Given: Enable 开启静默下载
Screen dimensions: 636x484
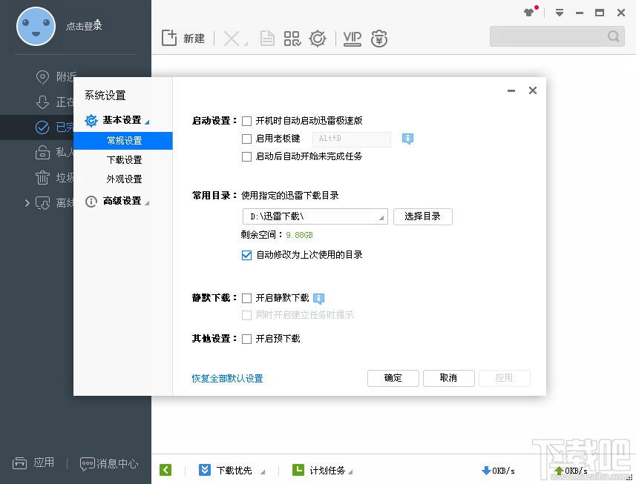Looking at the screenshot, I should pyautogui.click(x=247, y=297).
